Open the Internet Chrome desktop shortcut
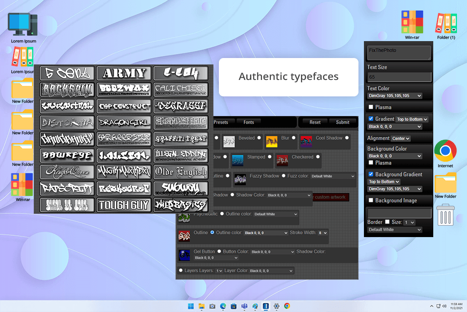Viewport: 467px width, 312px height. click(445, 151)
